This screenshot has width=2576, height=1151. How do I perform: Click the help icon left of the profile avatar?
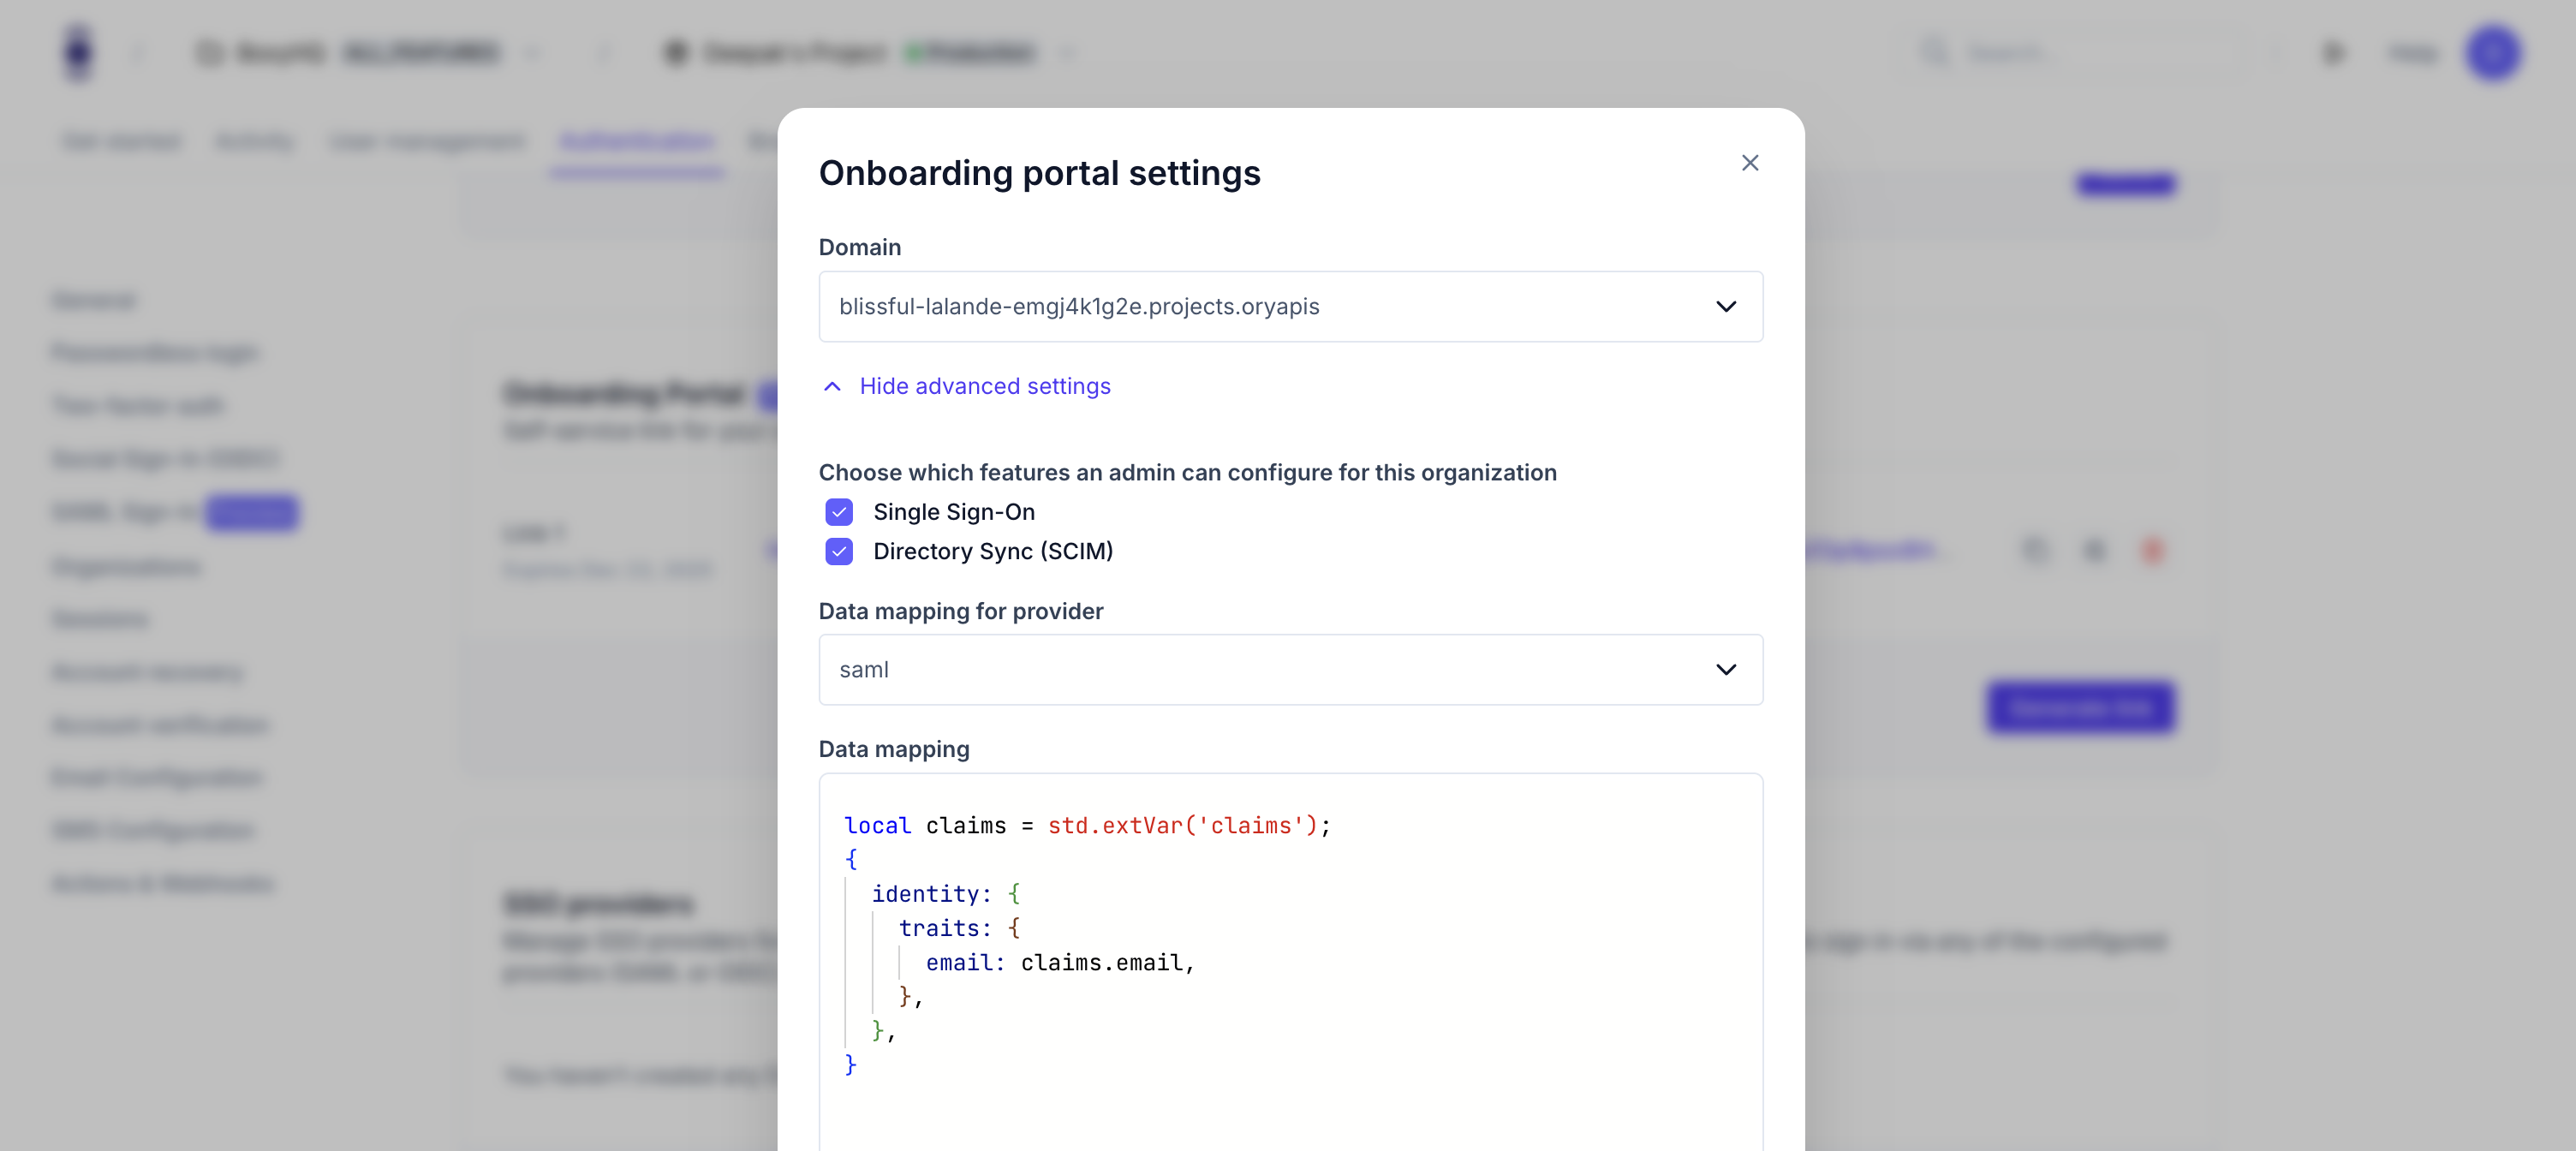(2334, 53)
